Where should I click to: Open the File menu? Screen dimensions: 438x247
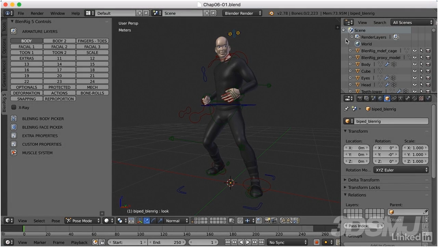pyautogui.click(x=21, y=13)
